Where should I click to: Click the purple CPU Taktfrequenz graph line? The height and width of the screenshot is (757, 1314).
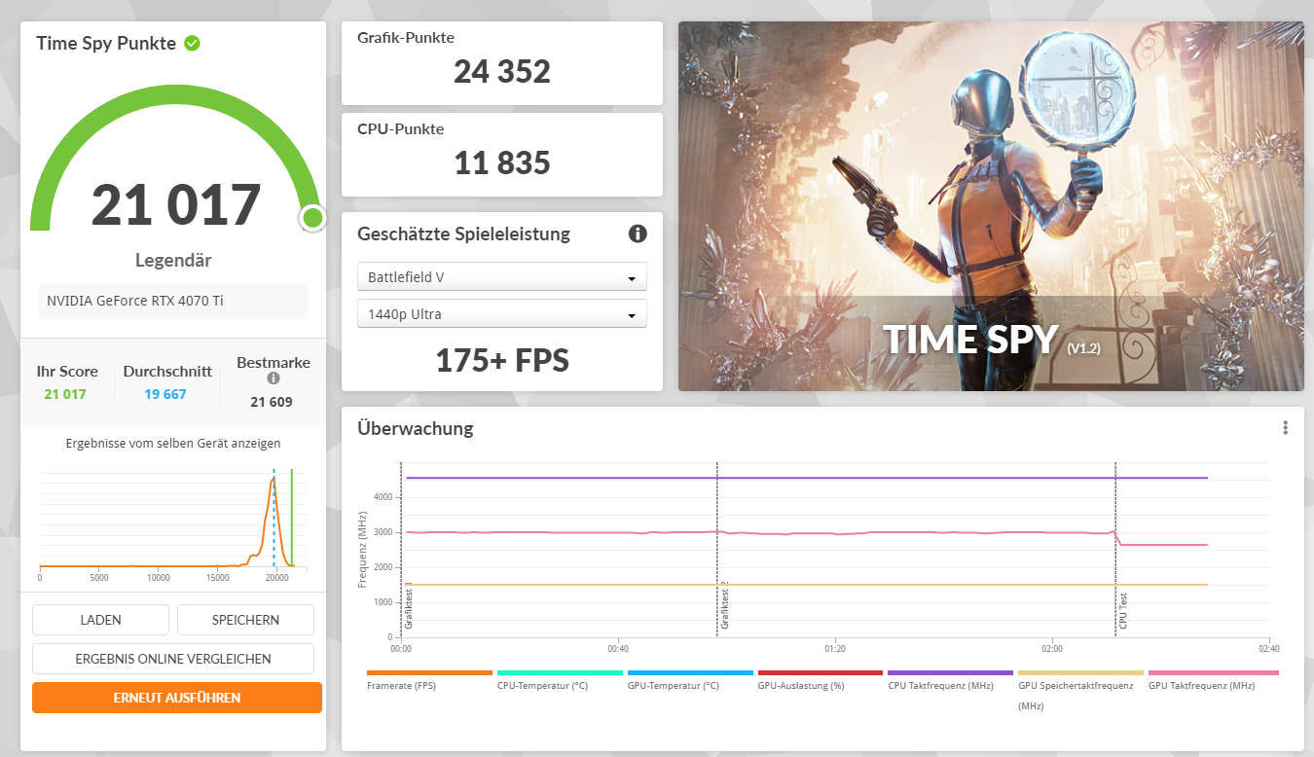806,478
